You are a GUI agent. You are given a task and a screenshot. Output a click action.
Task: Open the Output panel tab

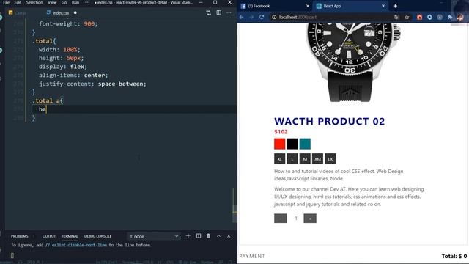[x=49, y=236]
